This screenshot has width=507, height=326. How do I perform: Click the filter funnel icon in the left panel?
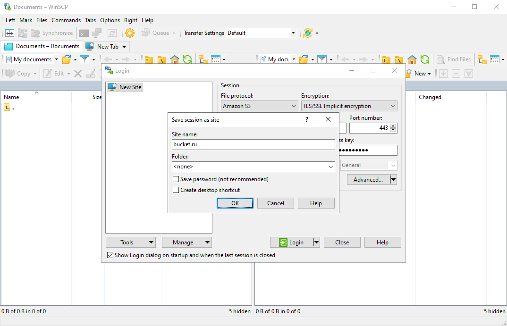[84, 59]
